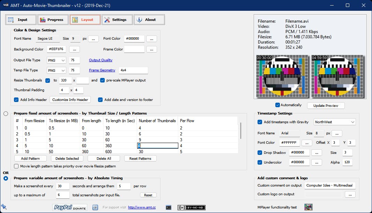This screenshot has width=372, height=213.
Task: Click the preview thumbnail stamped 04:59:59
Action: click(x=337, y=76)
